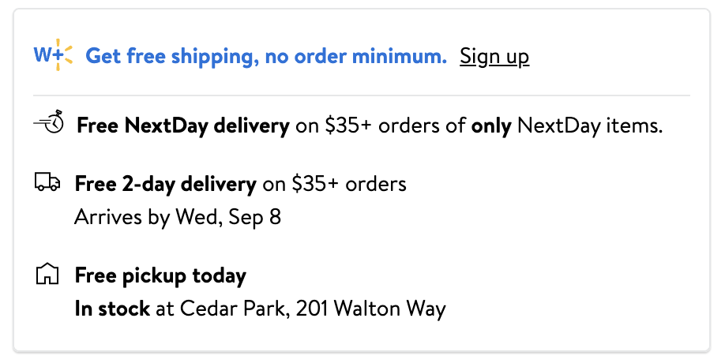Select the Free NextDay delivery bold text
Screen dimensions: 725x363
click(183, 125)
